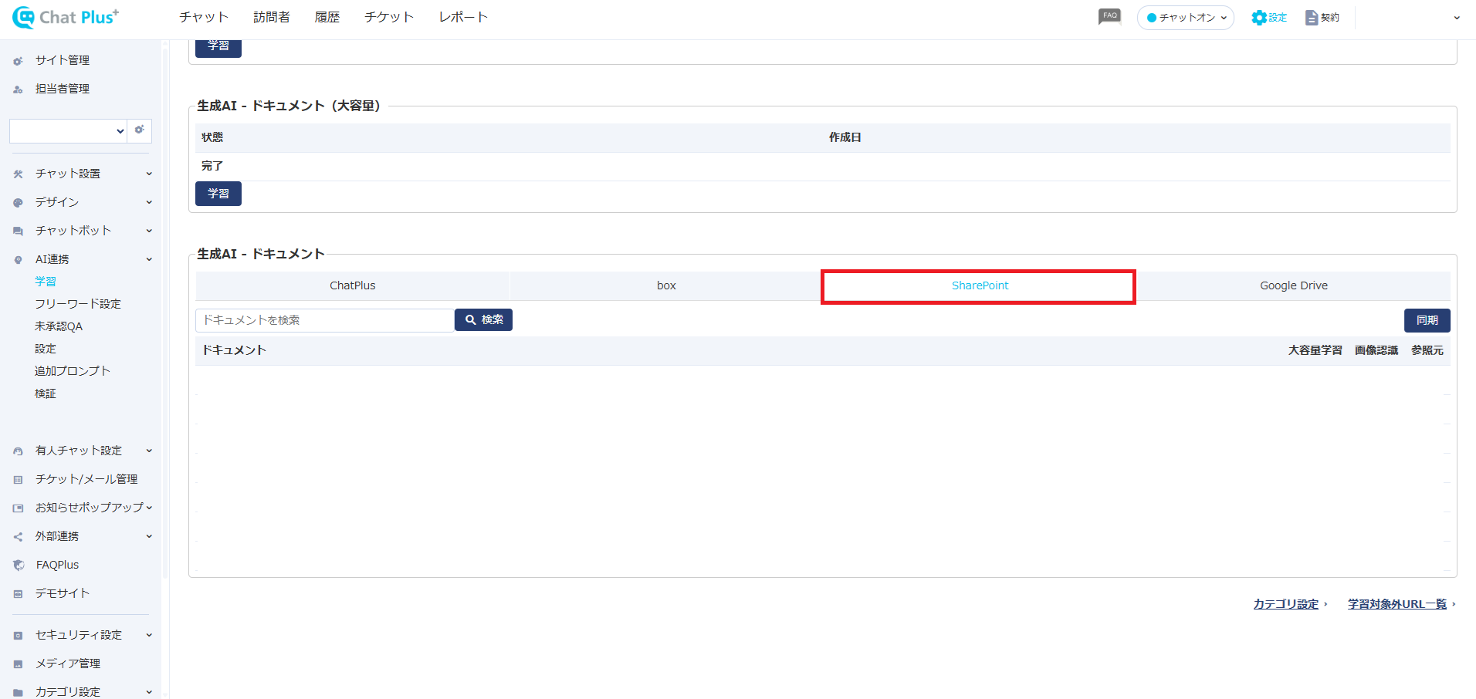Open フリーワード設定 in sidebar
1476x699 pixels.
(x=78, y=304)
